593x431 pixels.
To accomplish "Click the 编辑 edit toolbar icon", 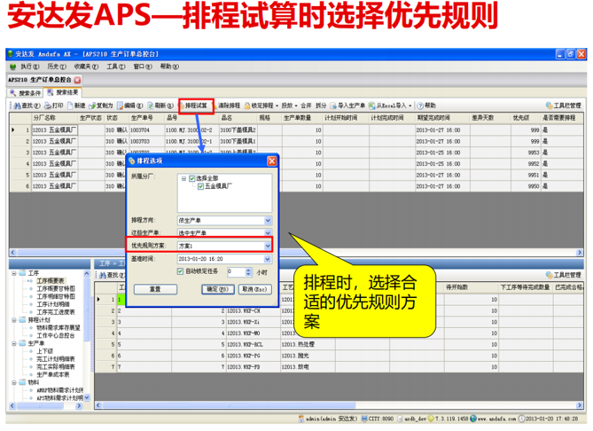I will [121, 106].
